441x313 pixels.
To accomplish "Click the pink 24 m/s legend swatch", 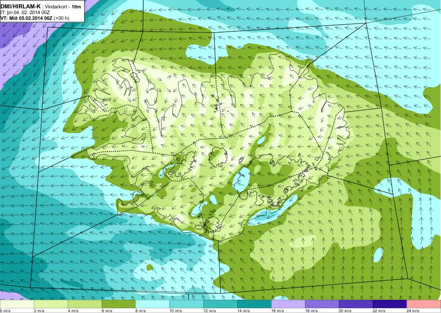I will [x=424, y=304].
